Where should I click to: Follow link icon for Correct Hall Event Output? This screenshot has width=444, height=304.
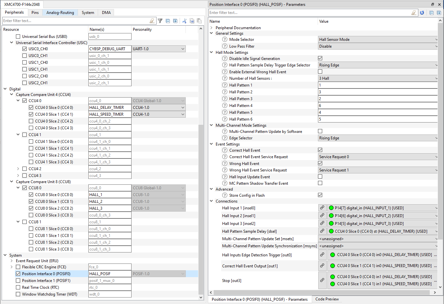[x=322, y=265]
